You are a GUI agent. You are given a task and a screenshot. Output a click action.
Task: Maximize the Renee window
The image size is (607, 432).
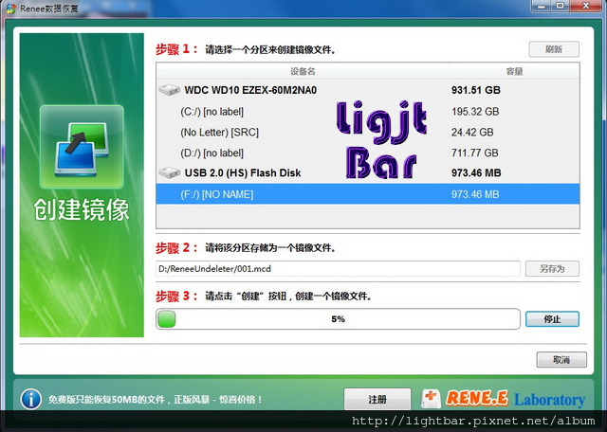coord(560,6)
